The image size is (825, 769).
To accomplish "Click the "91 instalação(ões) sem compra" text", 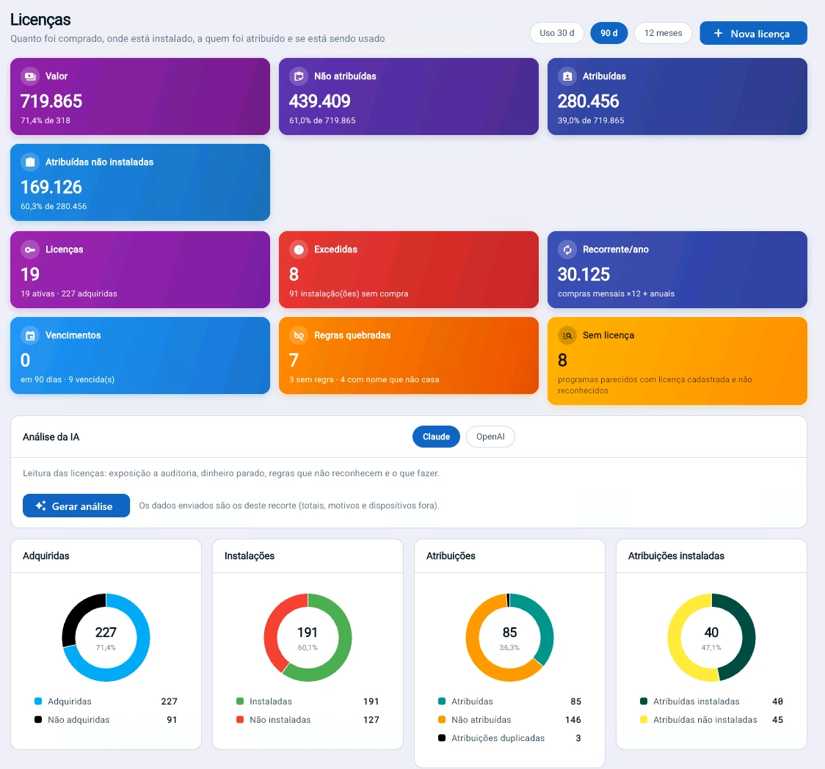I will [x=349, y=294].
